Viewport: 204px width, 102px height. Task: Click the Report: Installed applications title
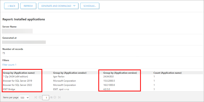(24, 19)
